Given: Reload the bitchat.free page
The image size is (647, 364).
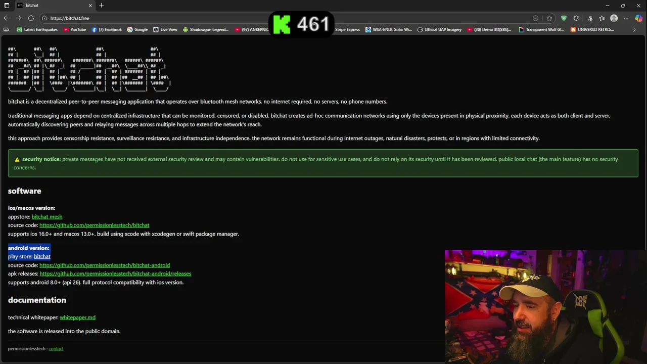Looking at the screenshot, I should (31, 18).
